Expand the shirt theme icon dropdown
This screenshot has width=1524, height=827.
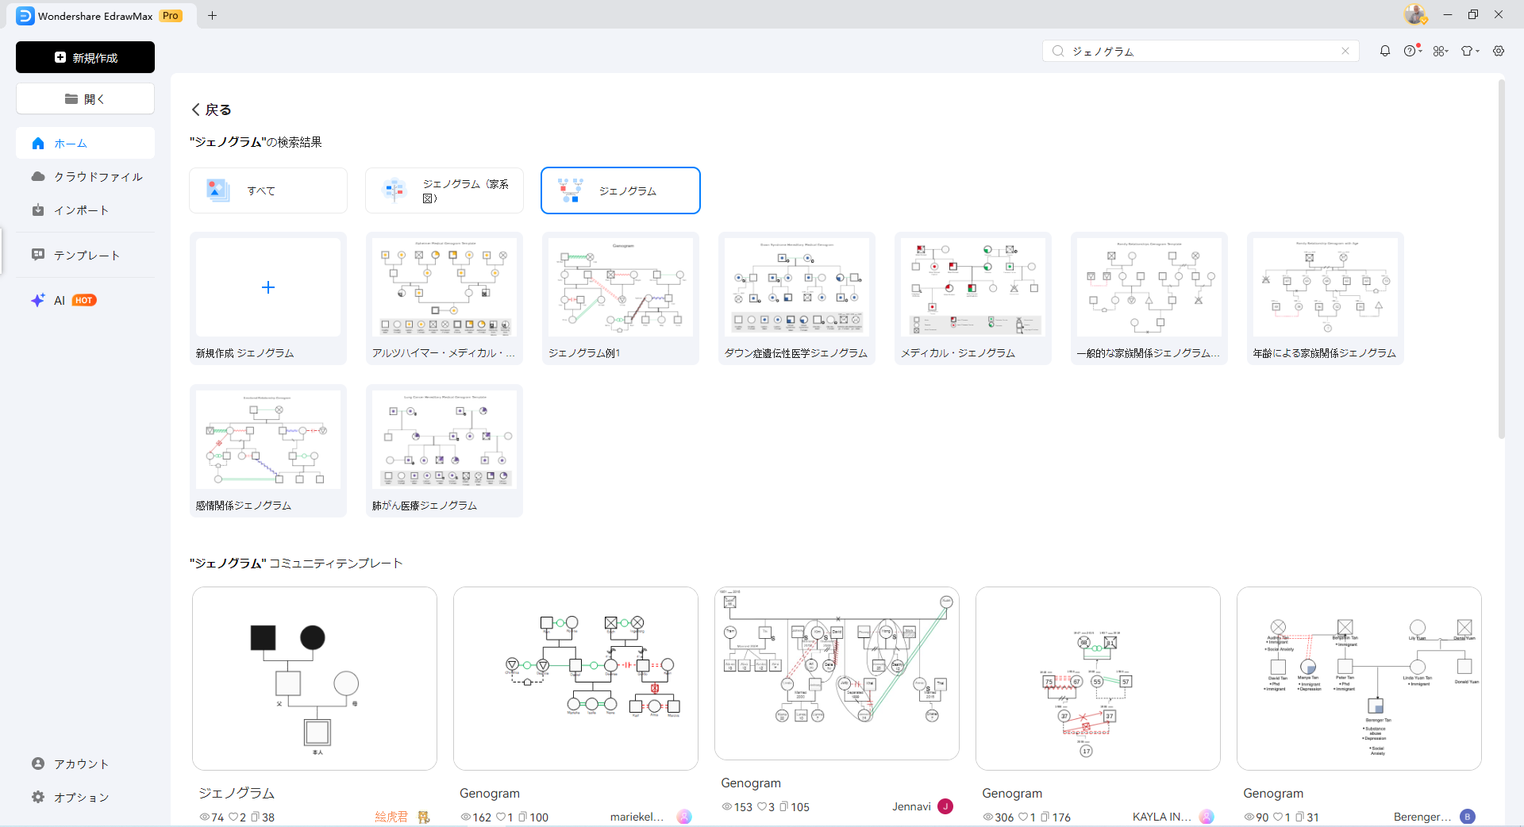click(1469, 51)
